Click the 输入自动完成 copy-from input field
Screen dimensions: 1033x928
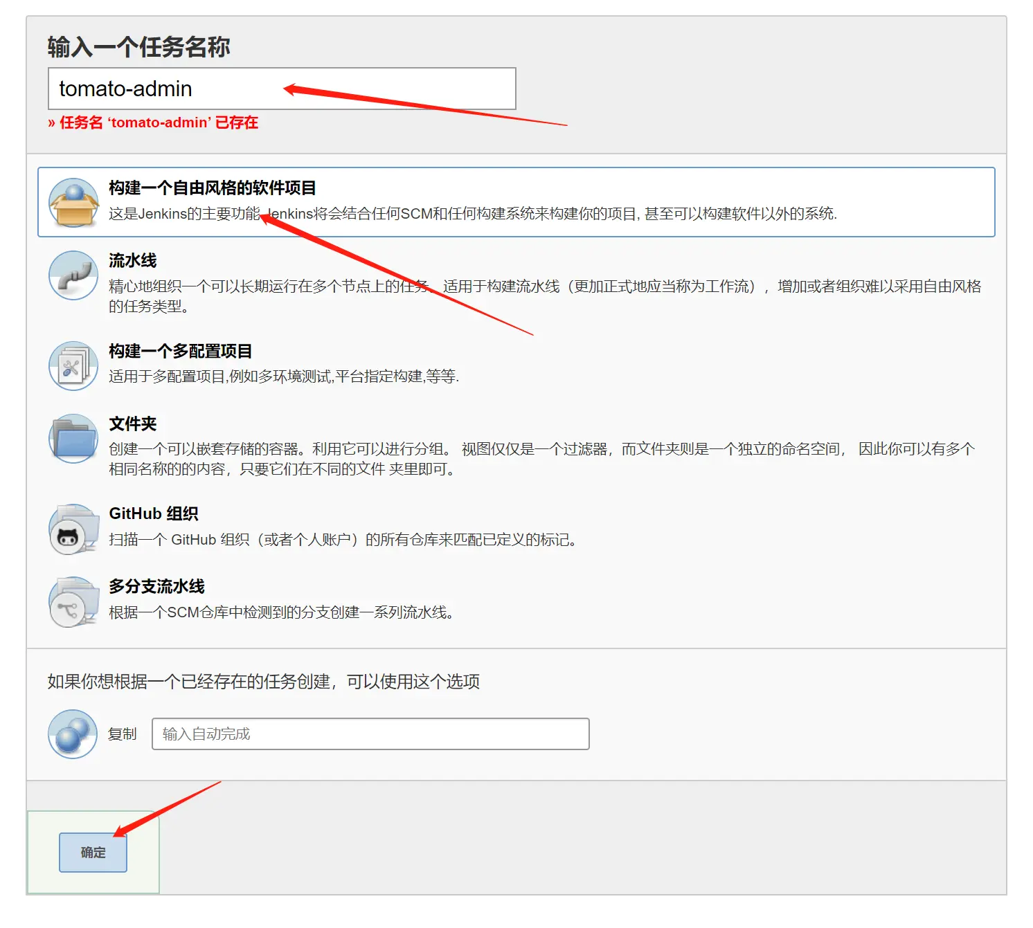point(370,734)
